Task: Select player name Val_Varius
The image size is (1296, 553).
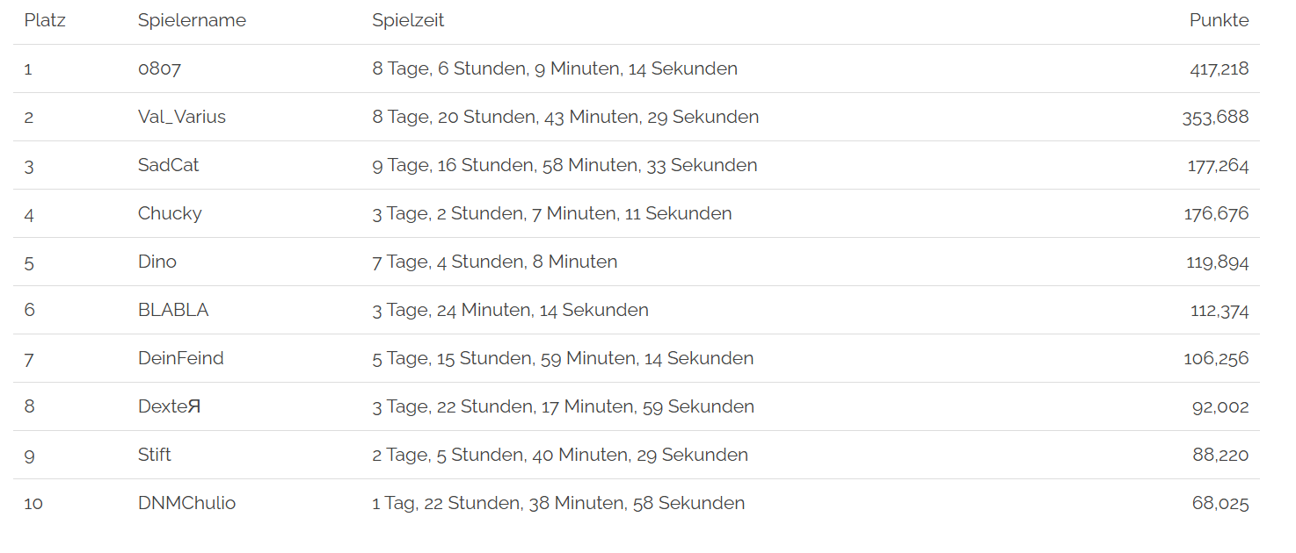Action: (182, 117)
